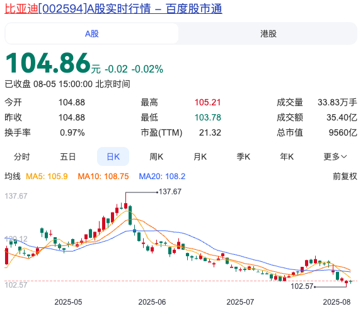This screenshot has height=311, width=363.
Task: Click the 市盈(TTM) value 21.32
Action: 210,132
